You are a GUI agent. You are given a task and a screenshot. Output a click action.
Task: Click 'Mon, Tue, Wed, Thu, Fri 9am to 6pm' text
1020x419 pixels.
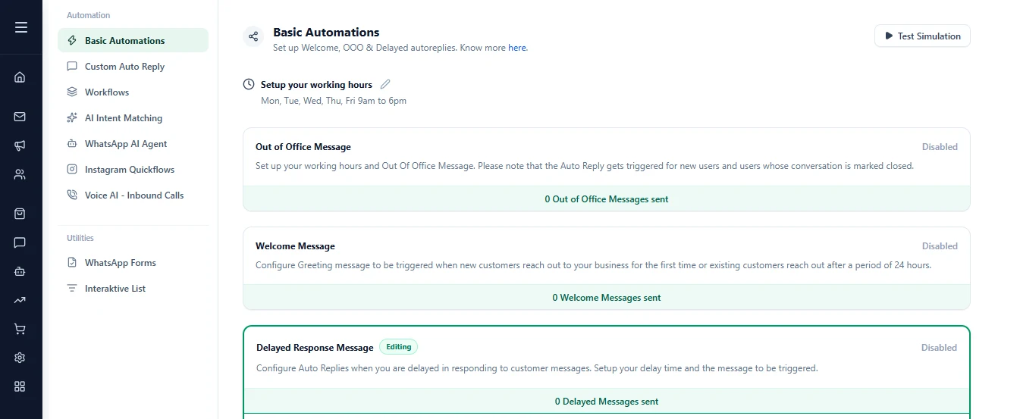click(x=334, y=101)
